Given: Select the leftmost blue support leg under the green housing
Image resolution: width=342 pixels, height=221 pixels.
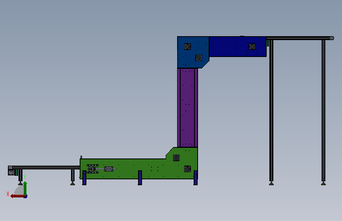Looking at the screenshot, I should [84, 178].
